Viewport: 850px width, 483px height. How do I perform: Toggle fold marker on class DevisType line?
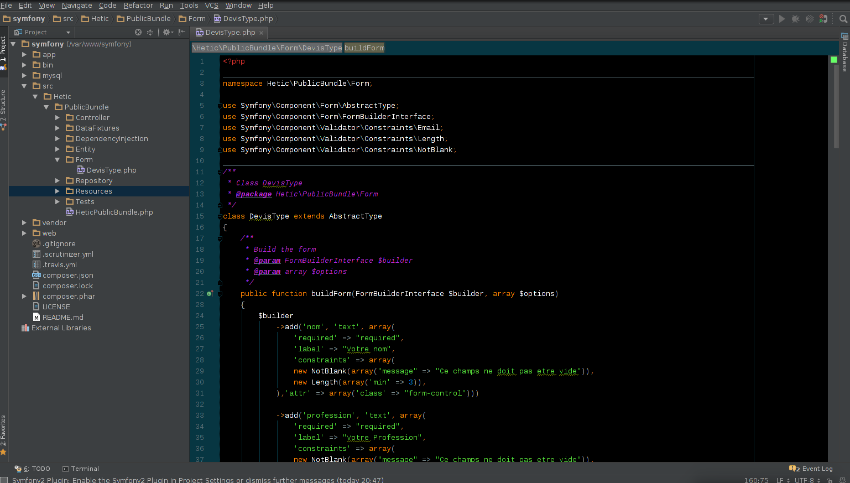tap(220, 216)
